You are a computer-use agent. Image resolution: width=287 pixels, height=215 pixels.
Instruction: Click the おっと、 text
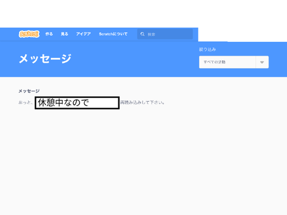point(26,103)
